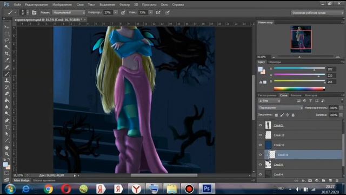346x195 pixels.
Task: Select the Move tool
Action: [6, 27]
